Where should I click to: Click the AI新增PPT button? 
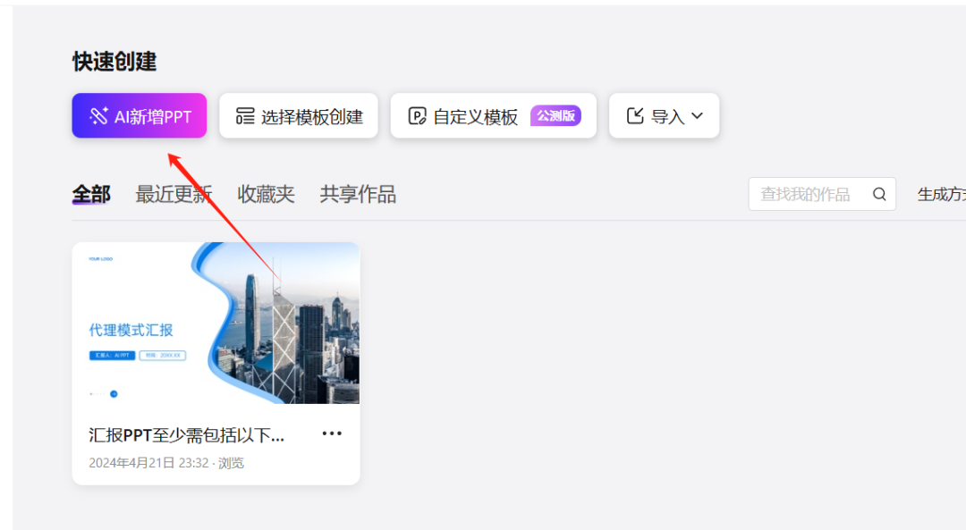pos(140,115)
